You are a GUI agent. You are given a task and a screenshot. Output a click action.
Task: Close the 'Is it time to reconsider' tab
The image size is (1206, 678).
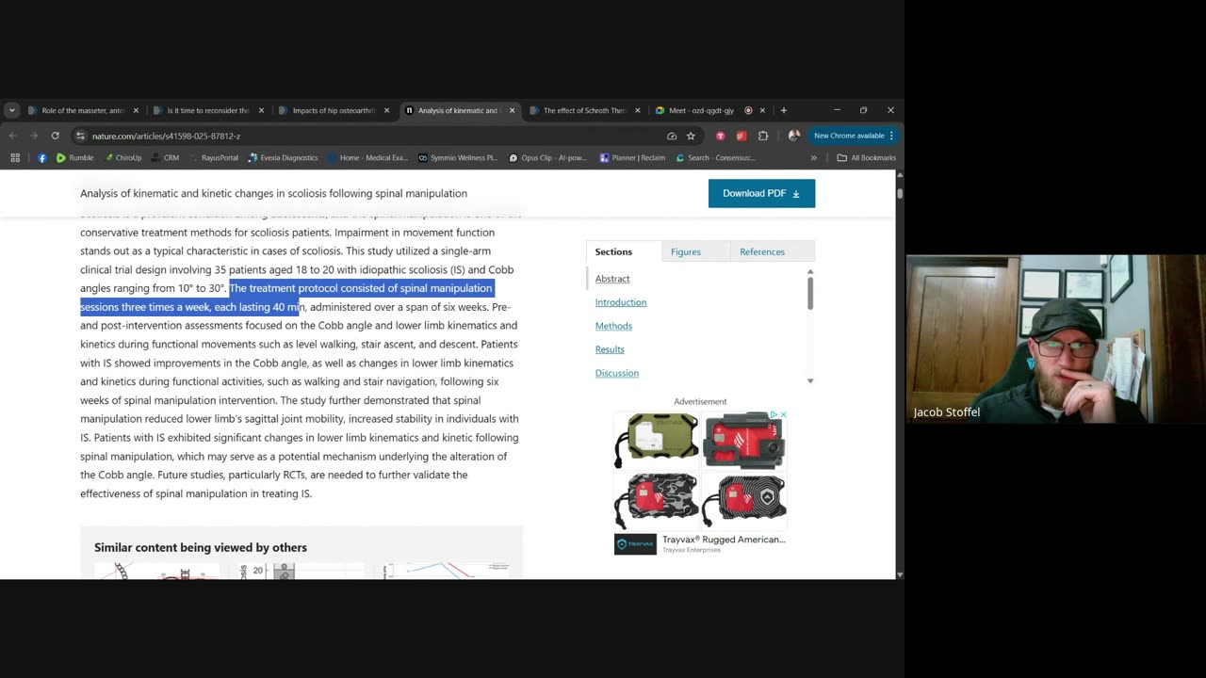click(261, 110)
